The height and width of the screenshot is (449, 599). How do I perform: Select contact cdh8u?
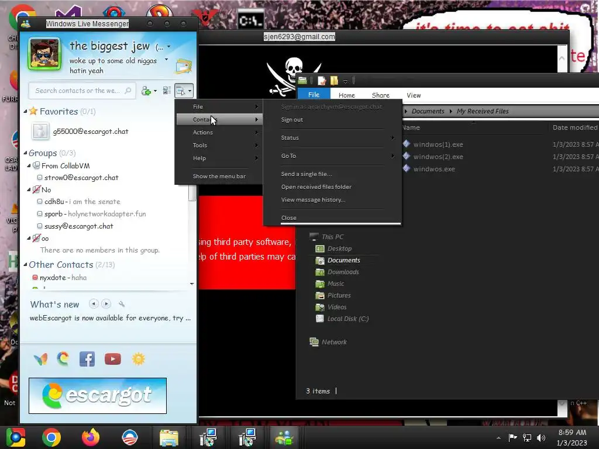point(82,202)
